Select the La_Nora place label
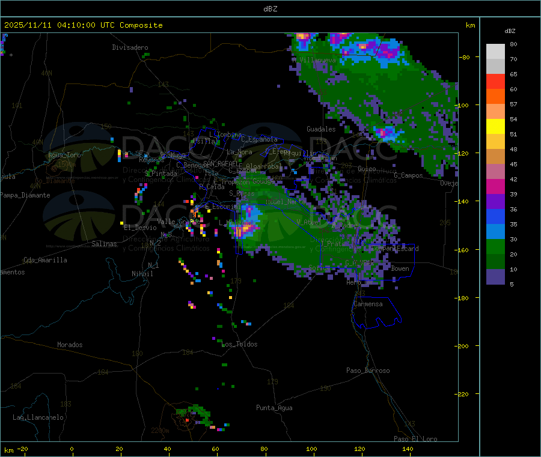This screenshot has width=541, height=457. 239,153
